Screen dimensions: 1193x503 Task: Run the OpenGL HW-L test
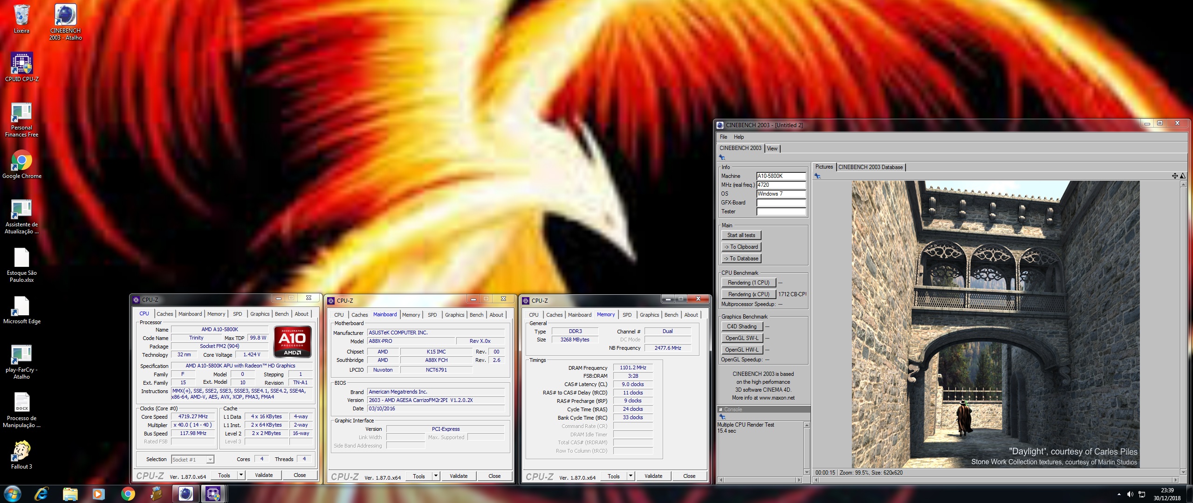[741, 350]
